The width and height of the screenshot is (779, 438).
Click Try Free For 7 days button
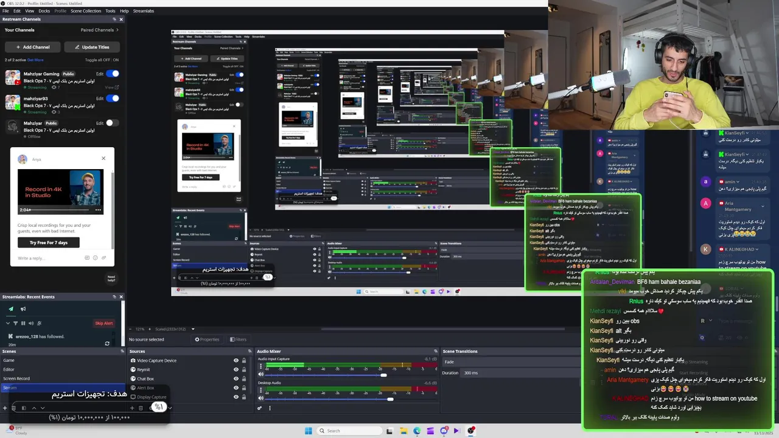[x=49, y=243]
